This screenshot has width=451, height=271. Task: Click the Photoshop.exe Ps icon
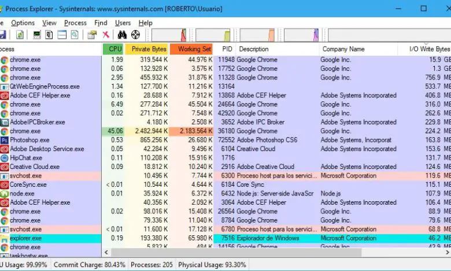[4, 140]
